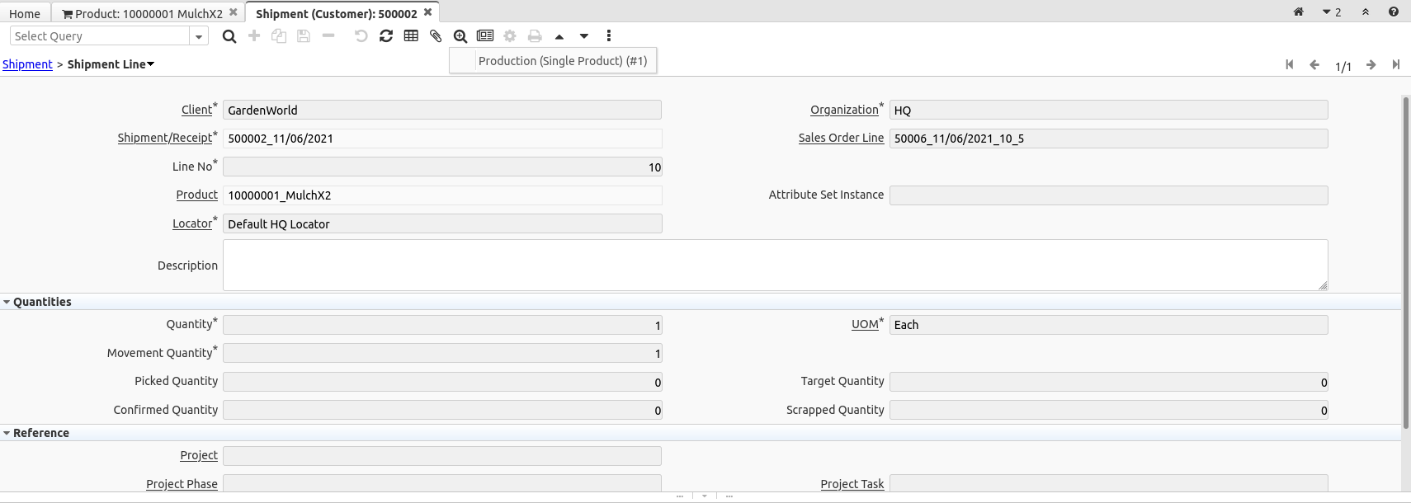
Task: Go to parent record with up triangle
Action: tap(559, 36)
